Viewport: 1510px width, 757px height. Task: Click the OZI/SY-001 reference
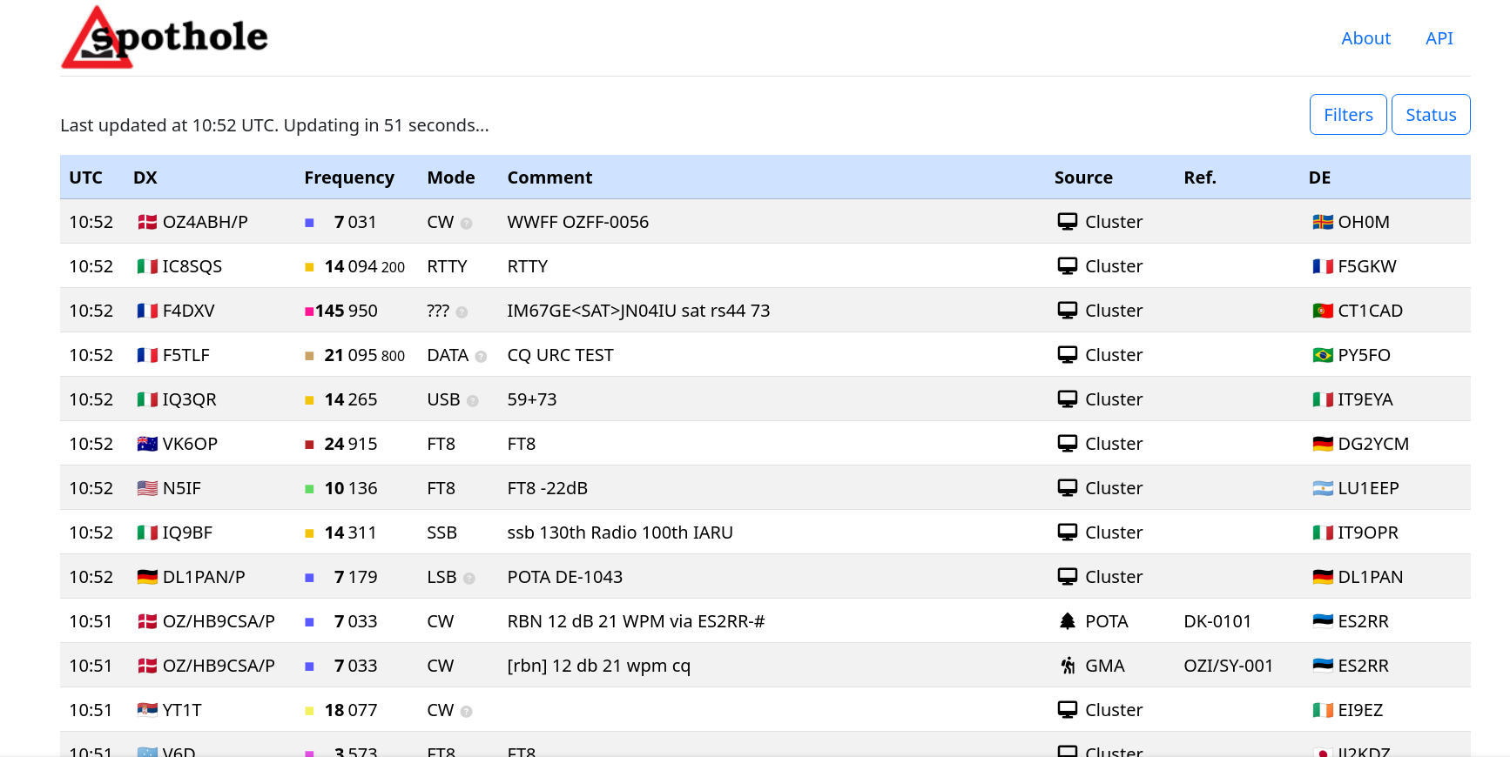(1227, 666)
